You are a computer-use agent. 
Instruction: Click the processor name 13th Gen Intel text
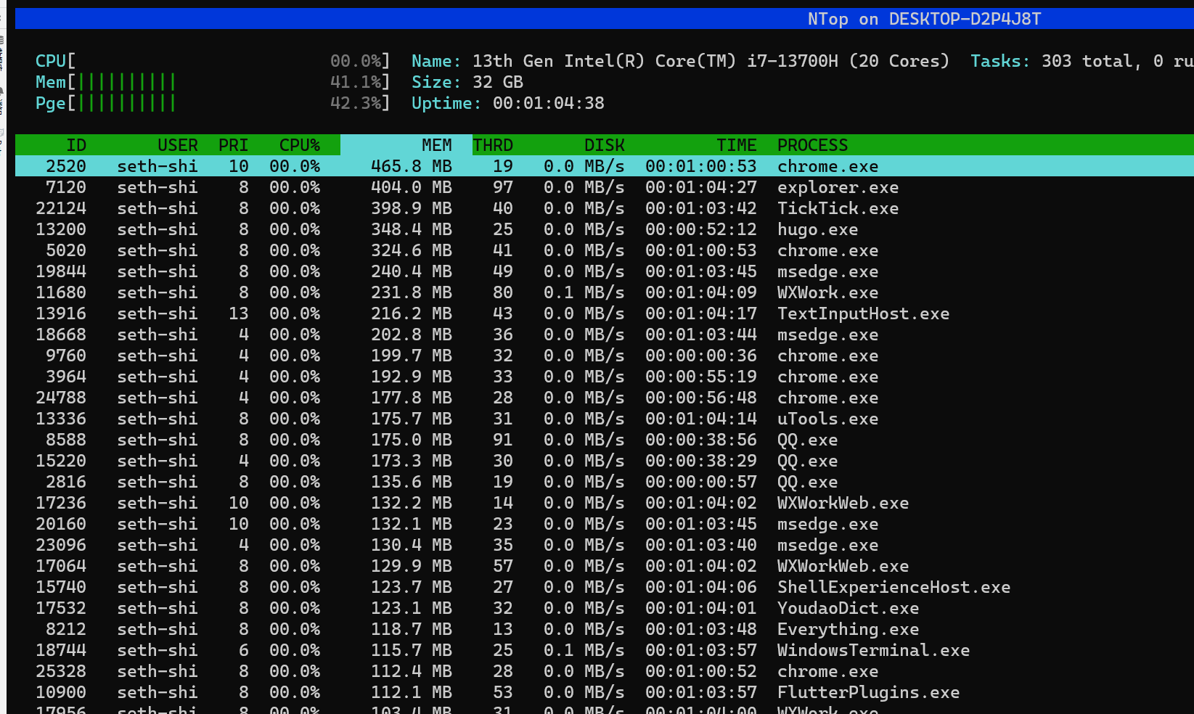pyautogui.click(x=711, y=61)
